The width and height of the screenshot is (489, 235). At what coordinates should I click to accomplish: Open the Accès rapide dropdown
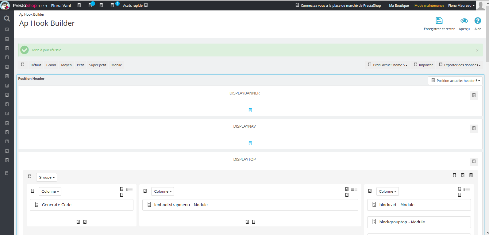click(x=135, y=6)
